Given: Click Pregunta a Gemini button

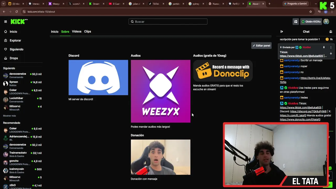Looking at the screenshot, I should [295, 4].
